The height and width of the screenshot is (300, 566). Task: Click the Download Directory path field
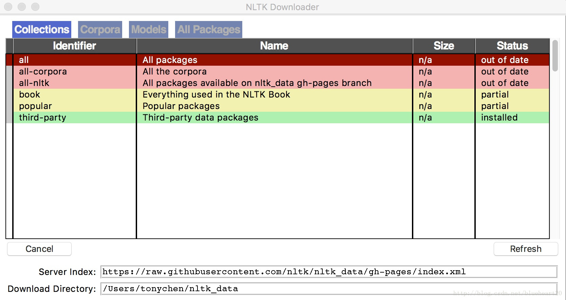[x=329, y=288]
